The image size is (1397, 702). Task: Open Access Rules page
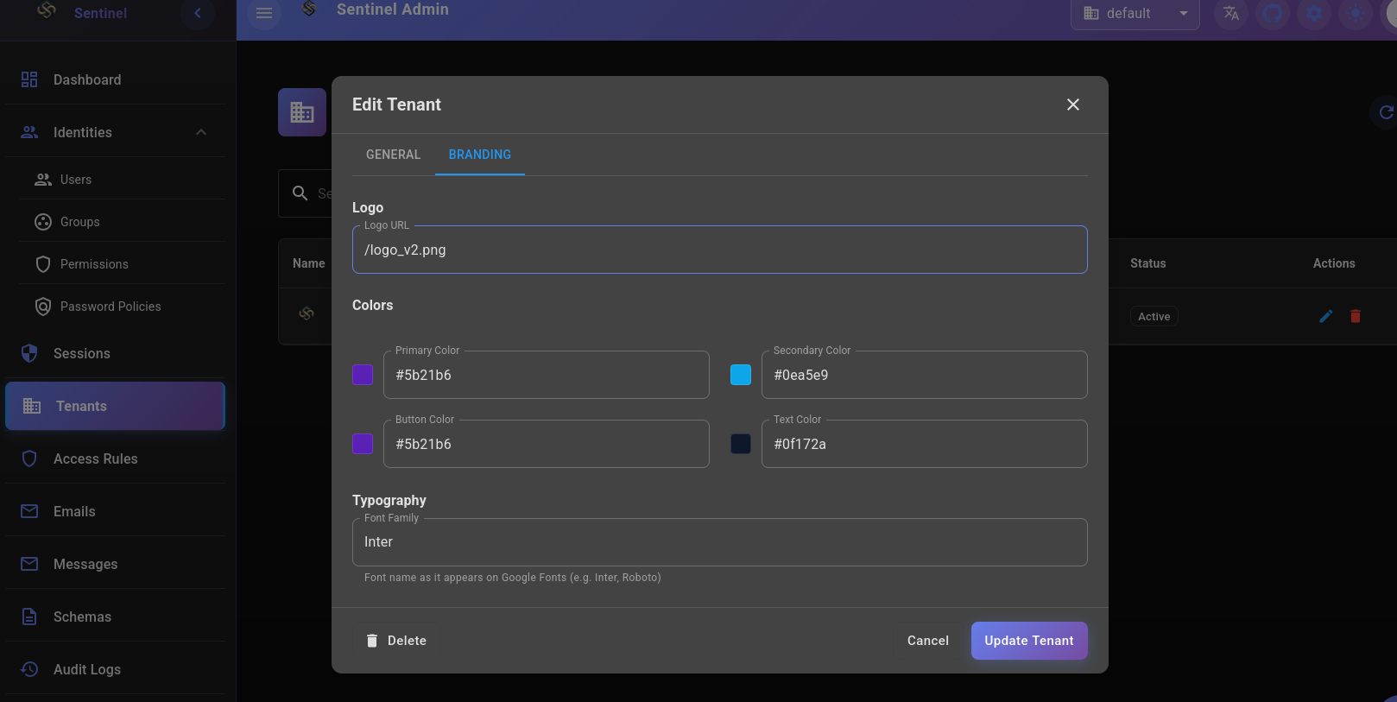[x=115, y=459]
